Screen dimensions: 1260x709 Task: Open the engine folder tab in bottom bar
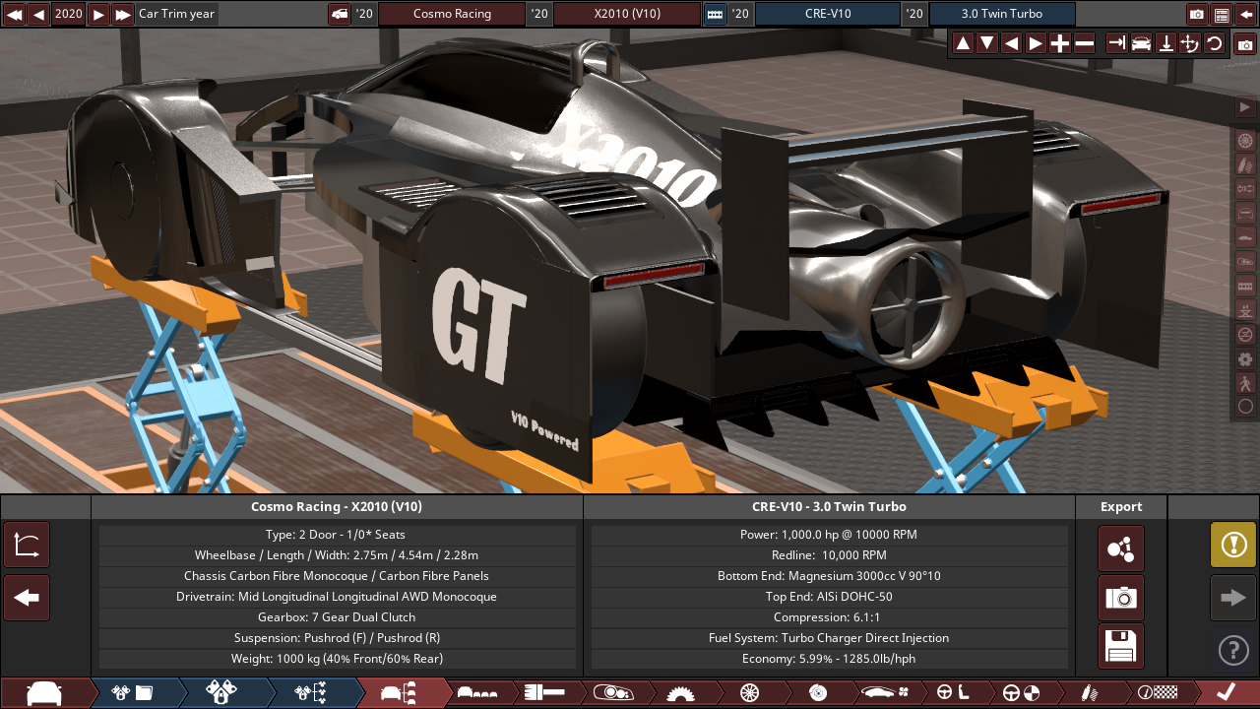tap(133, 693)
